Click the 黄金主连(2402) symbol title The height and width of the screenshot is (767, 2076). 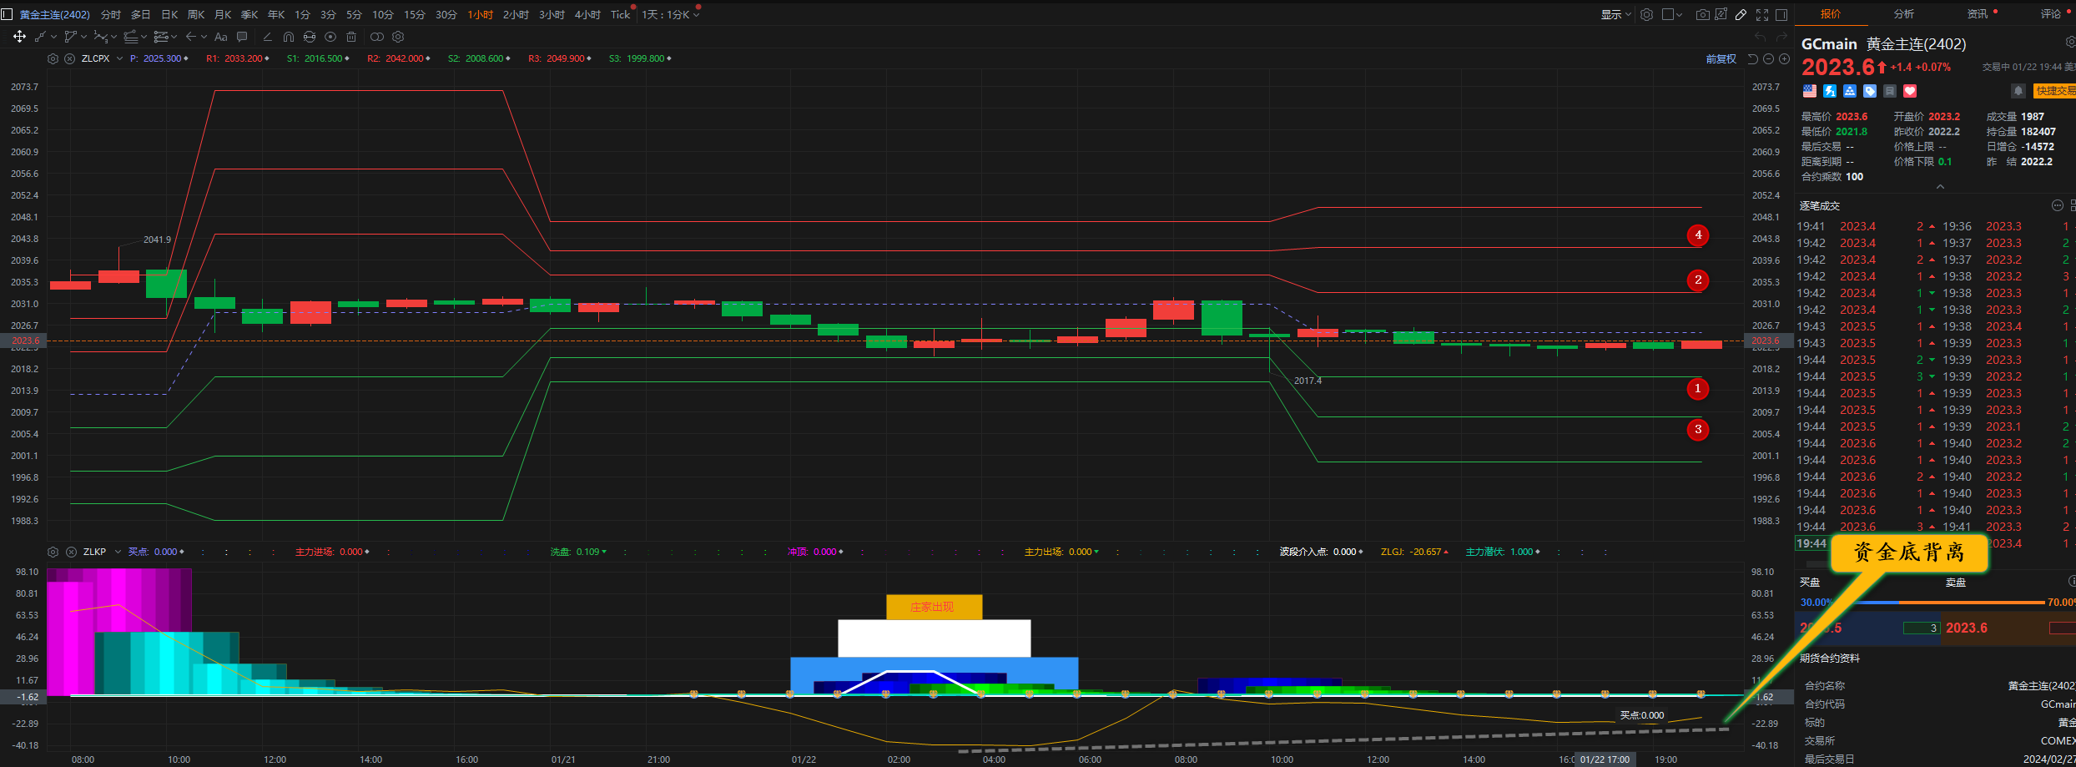(55, 14)
